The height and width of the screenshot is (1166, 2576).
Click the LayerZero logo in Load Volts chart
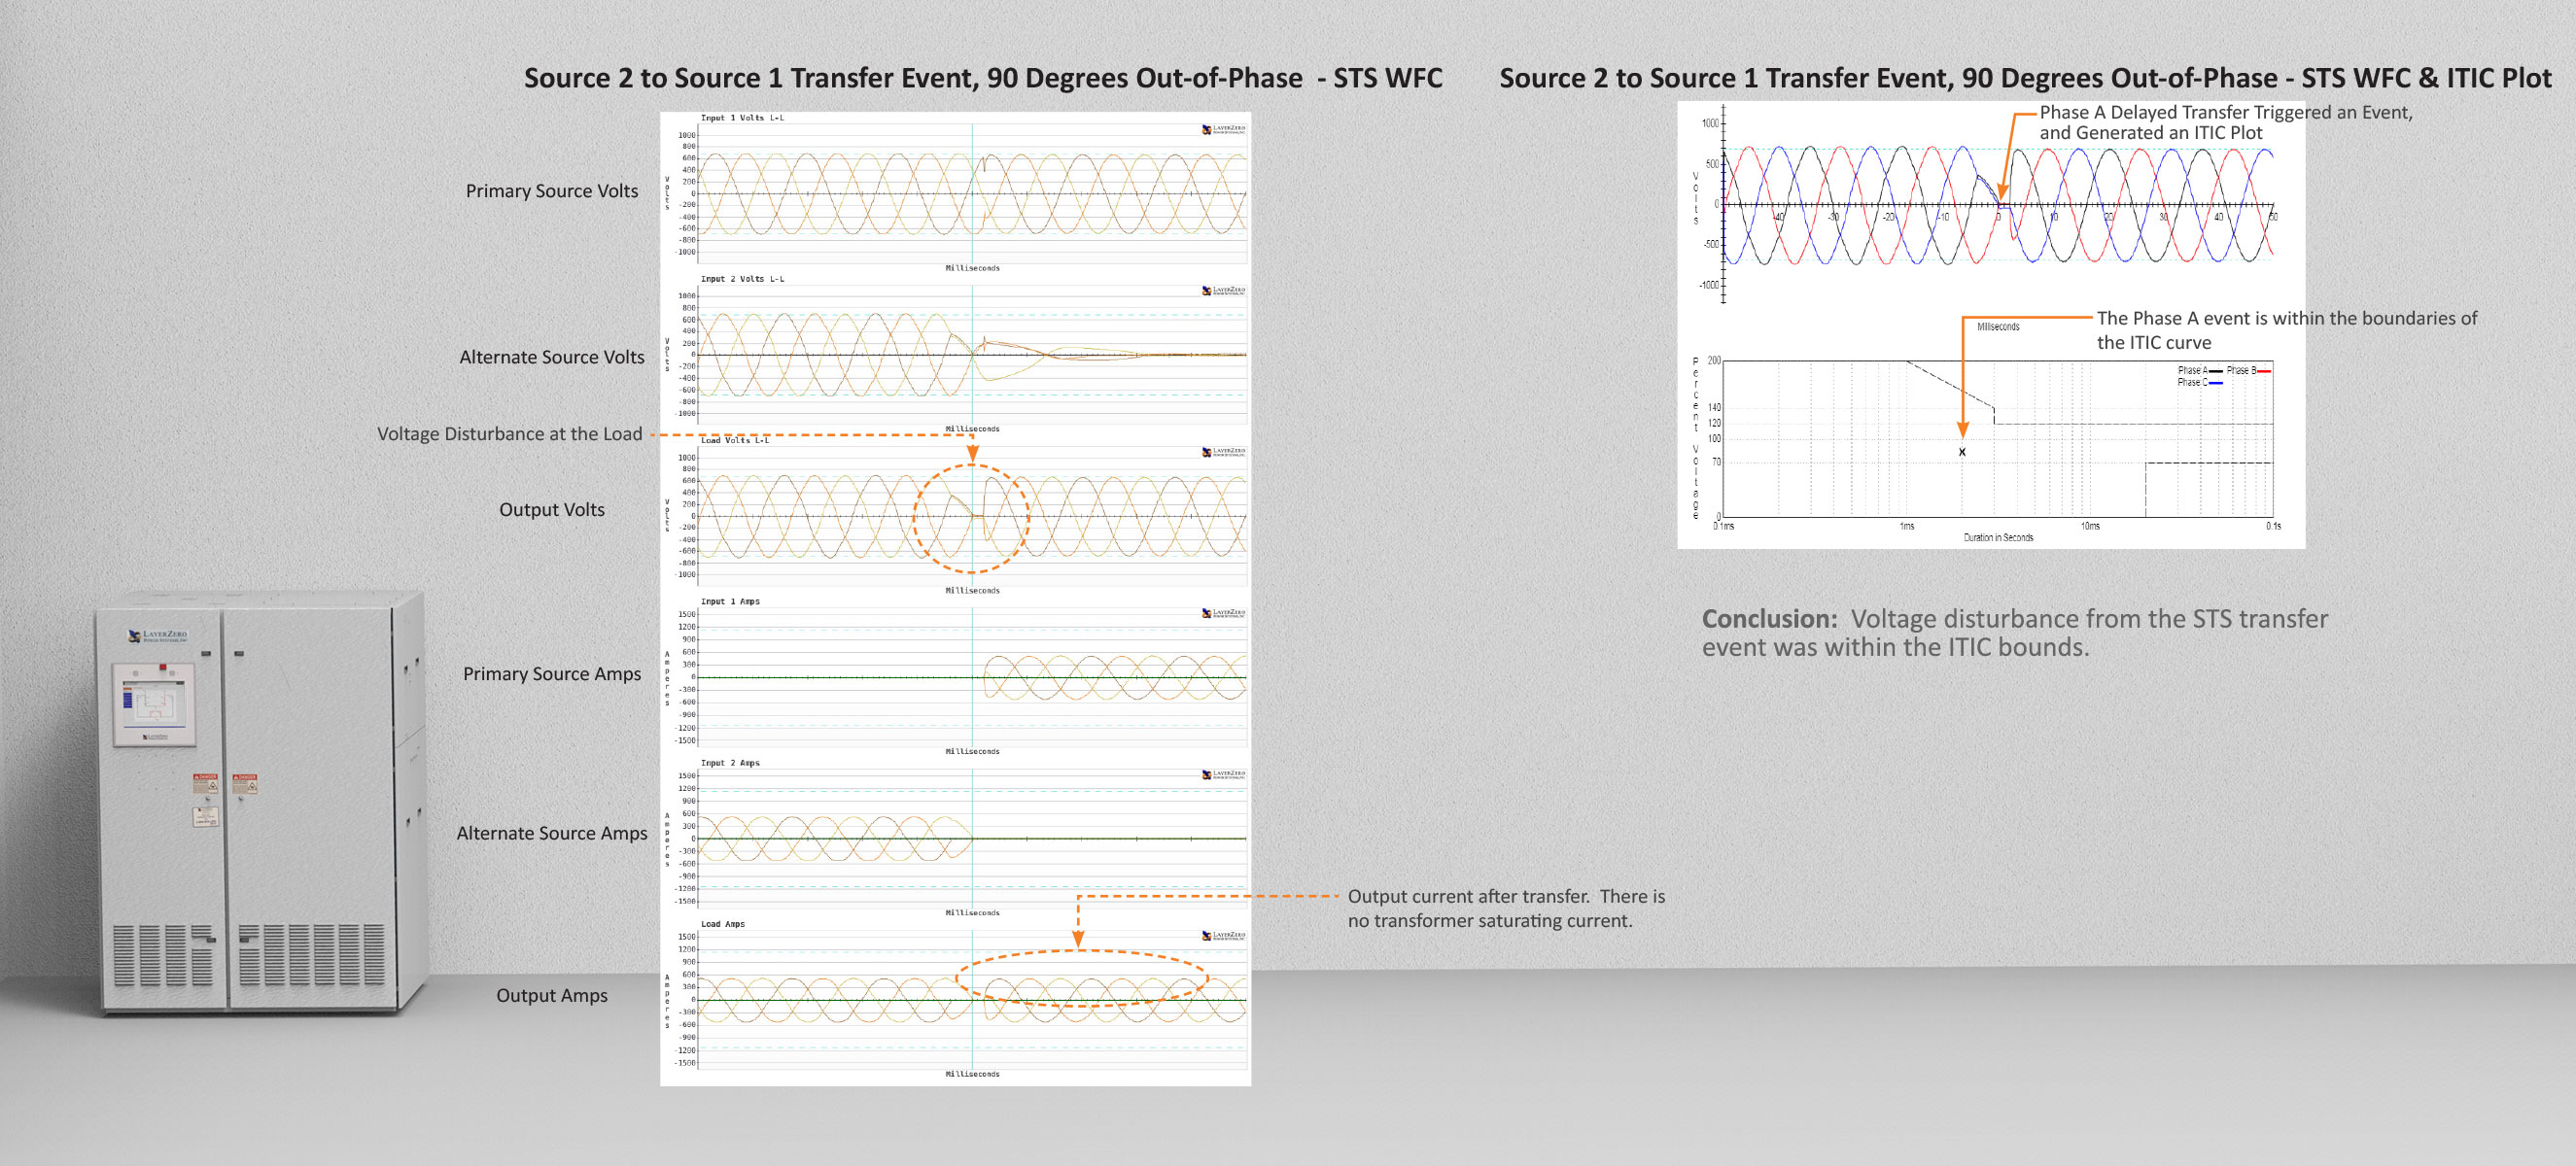tap(1223, 452)
